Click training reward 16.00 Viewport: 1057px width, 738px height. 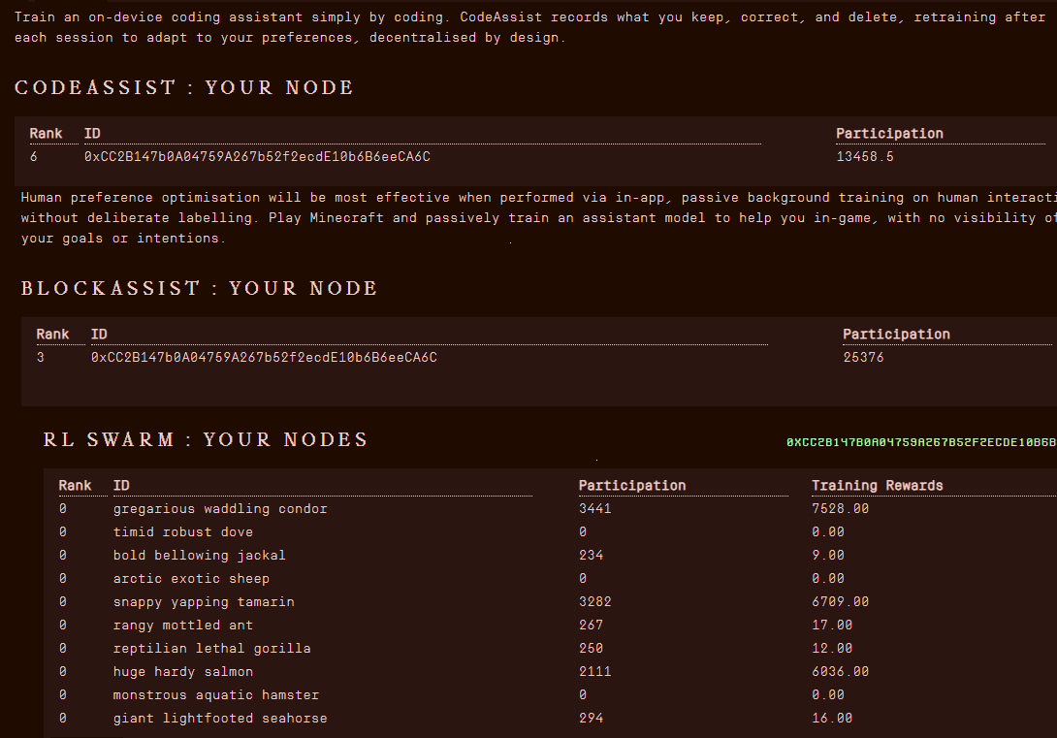(x=832, y=719)
